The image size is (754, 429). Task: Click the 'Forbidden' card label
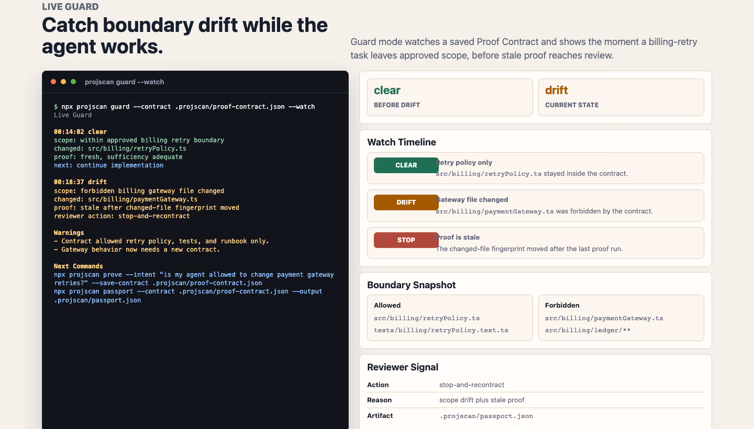(562, 306)
